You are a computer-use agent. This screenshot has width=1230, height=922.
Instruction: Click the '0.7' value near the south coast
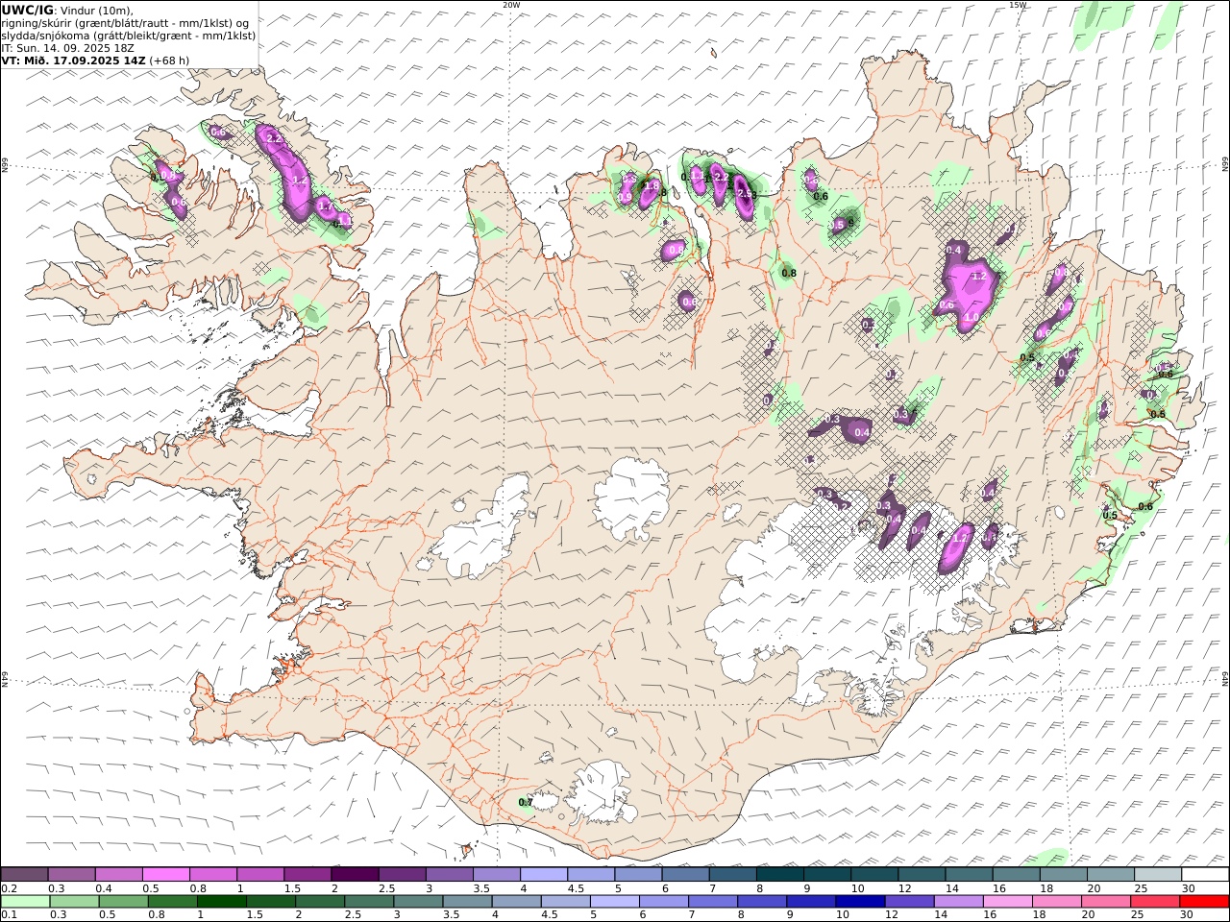[526, 802]
